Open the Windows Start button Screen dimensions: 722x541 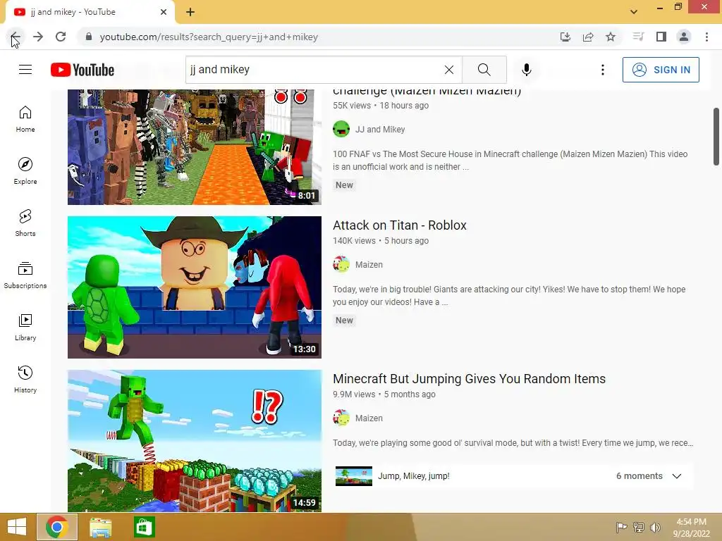click(x=17, y=527)
